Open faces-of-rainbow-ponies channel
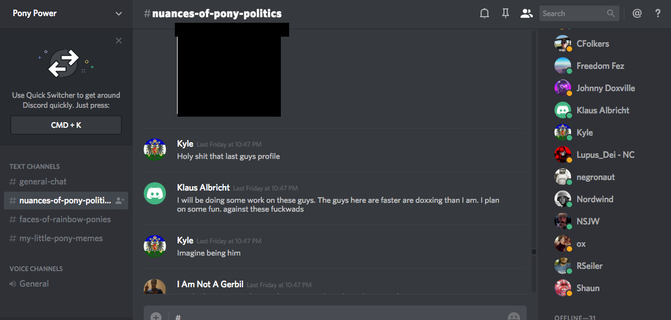 66,219
